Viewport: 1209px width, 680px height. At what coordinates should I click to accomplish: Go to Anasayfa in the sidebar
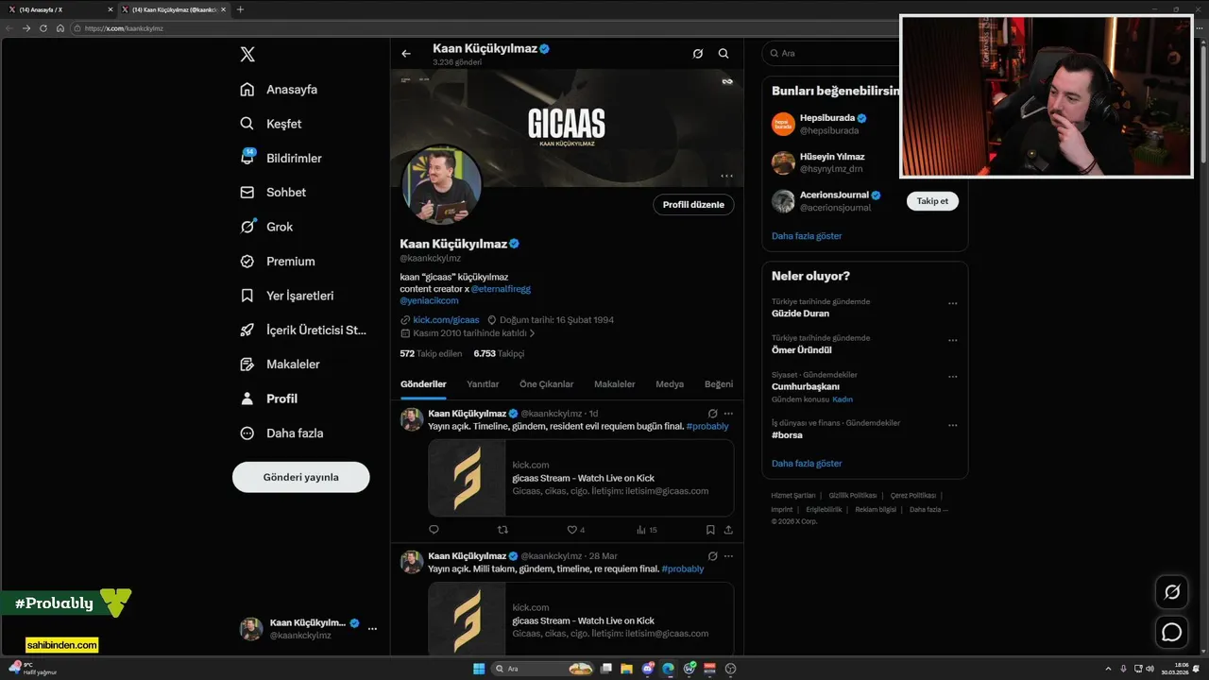(x=279, y=90)
